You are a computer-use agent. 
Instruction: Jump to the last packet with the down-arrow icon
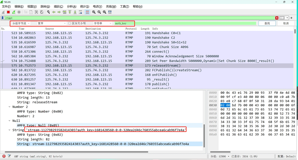tap(75, 12)
